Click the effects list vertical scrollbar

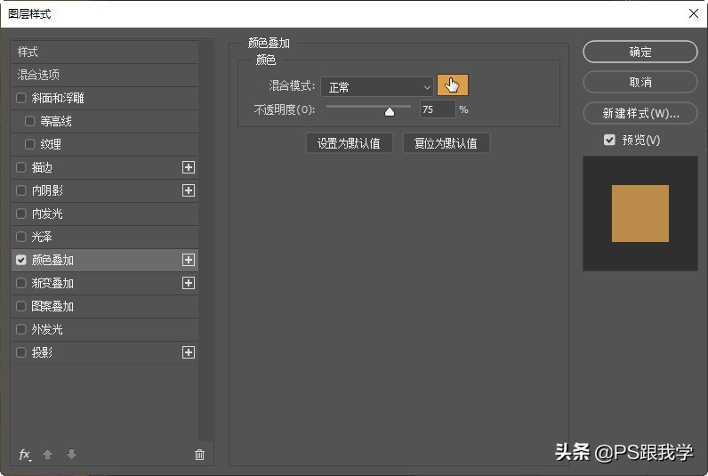pos(205,240)
